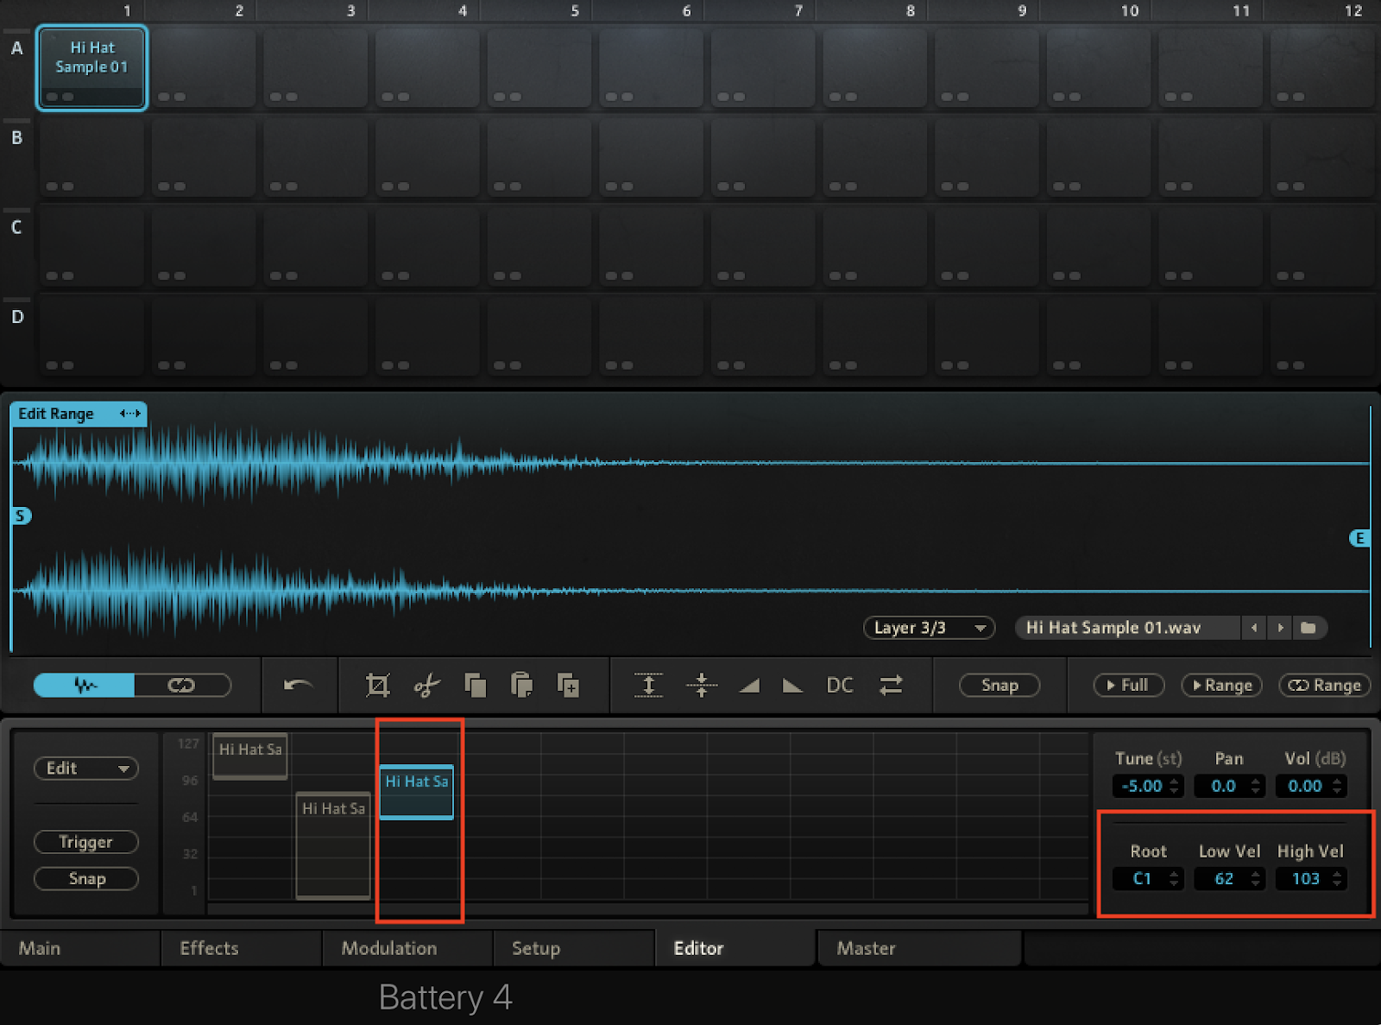Click the Low Vel value 62

(x=1224, y=879)
